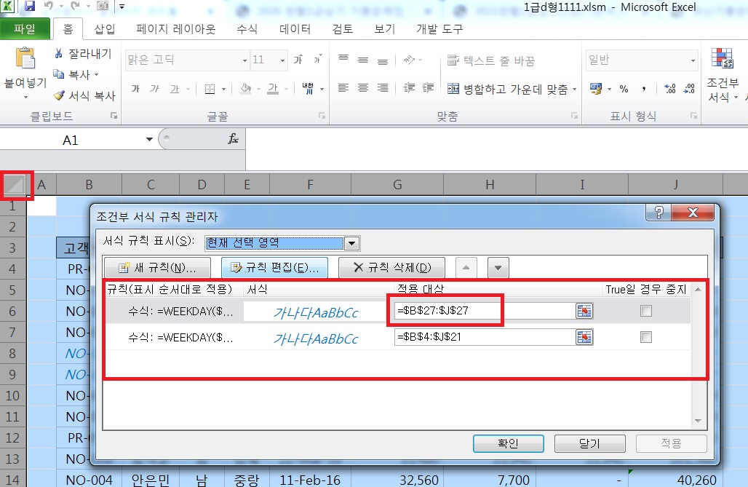Open the 데이터 (Data) ribbon tab
748x487 pixels.
point(295,29)
